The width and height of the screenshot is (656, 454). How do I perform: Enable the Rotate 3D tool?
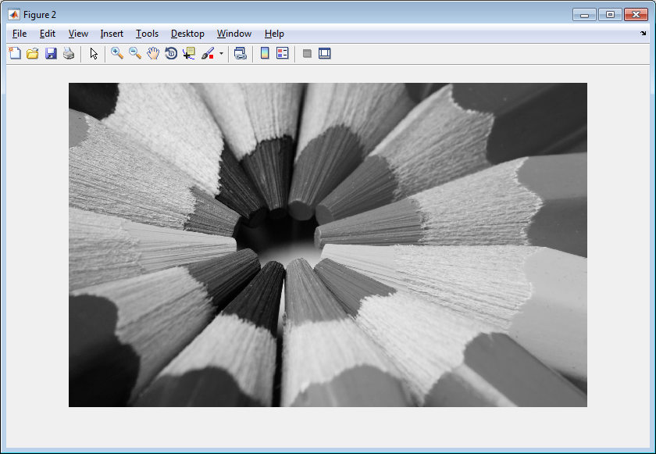click(x=171, y=53)
